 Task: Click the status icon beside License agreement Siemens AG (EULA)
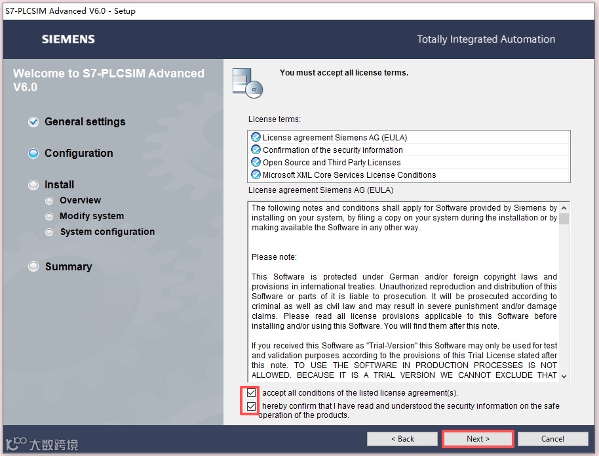click(x=256, y=137)
